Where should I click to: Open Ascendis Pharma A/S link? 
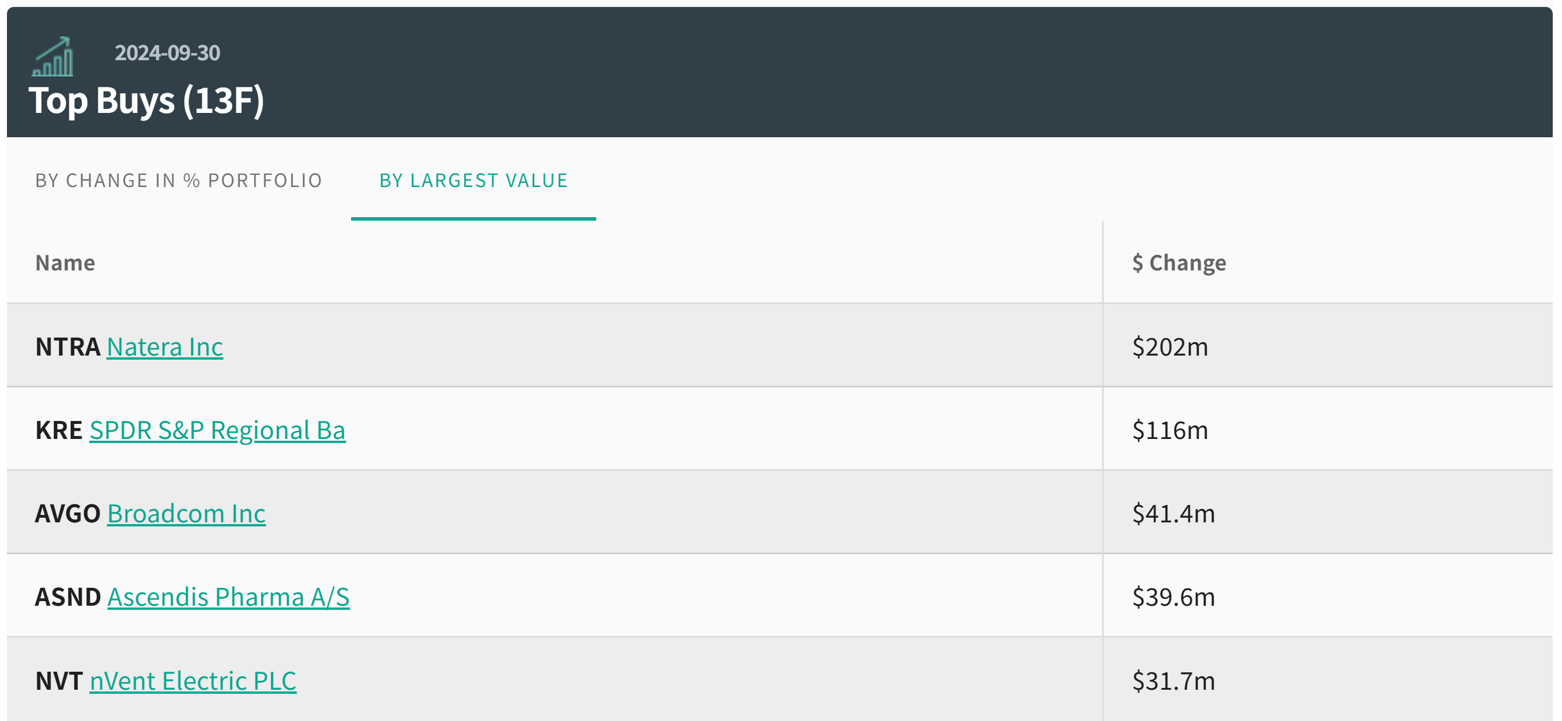[x=228, y=598]
